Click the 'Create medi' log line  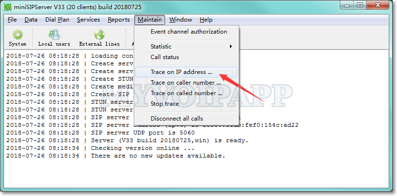pyautogui.click(x=70, y=86)
